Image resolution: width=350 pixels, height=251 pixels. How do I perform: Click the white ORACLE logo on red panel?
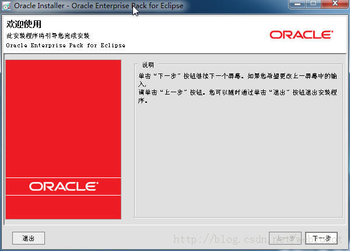click(x=64, y=186)
